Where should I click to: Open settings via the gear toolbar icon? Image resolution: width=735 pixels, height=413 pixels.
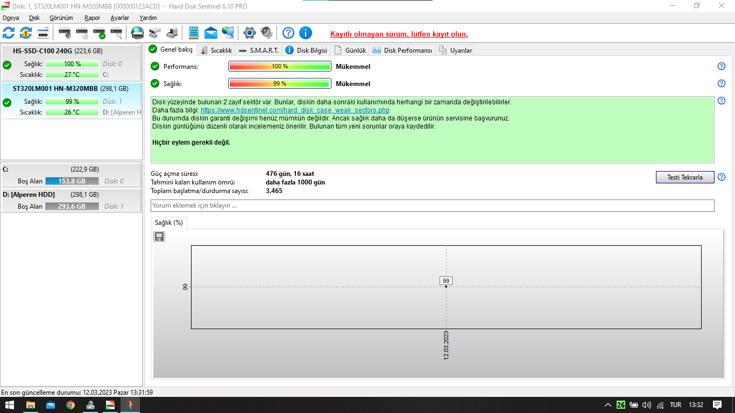point(250,33)
